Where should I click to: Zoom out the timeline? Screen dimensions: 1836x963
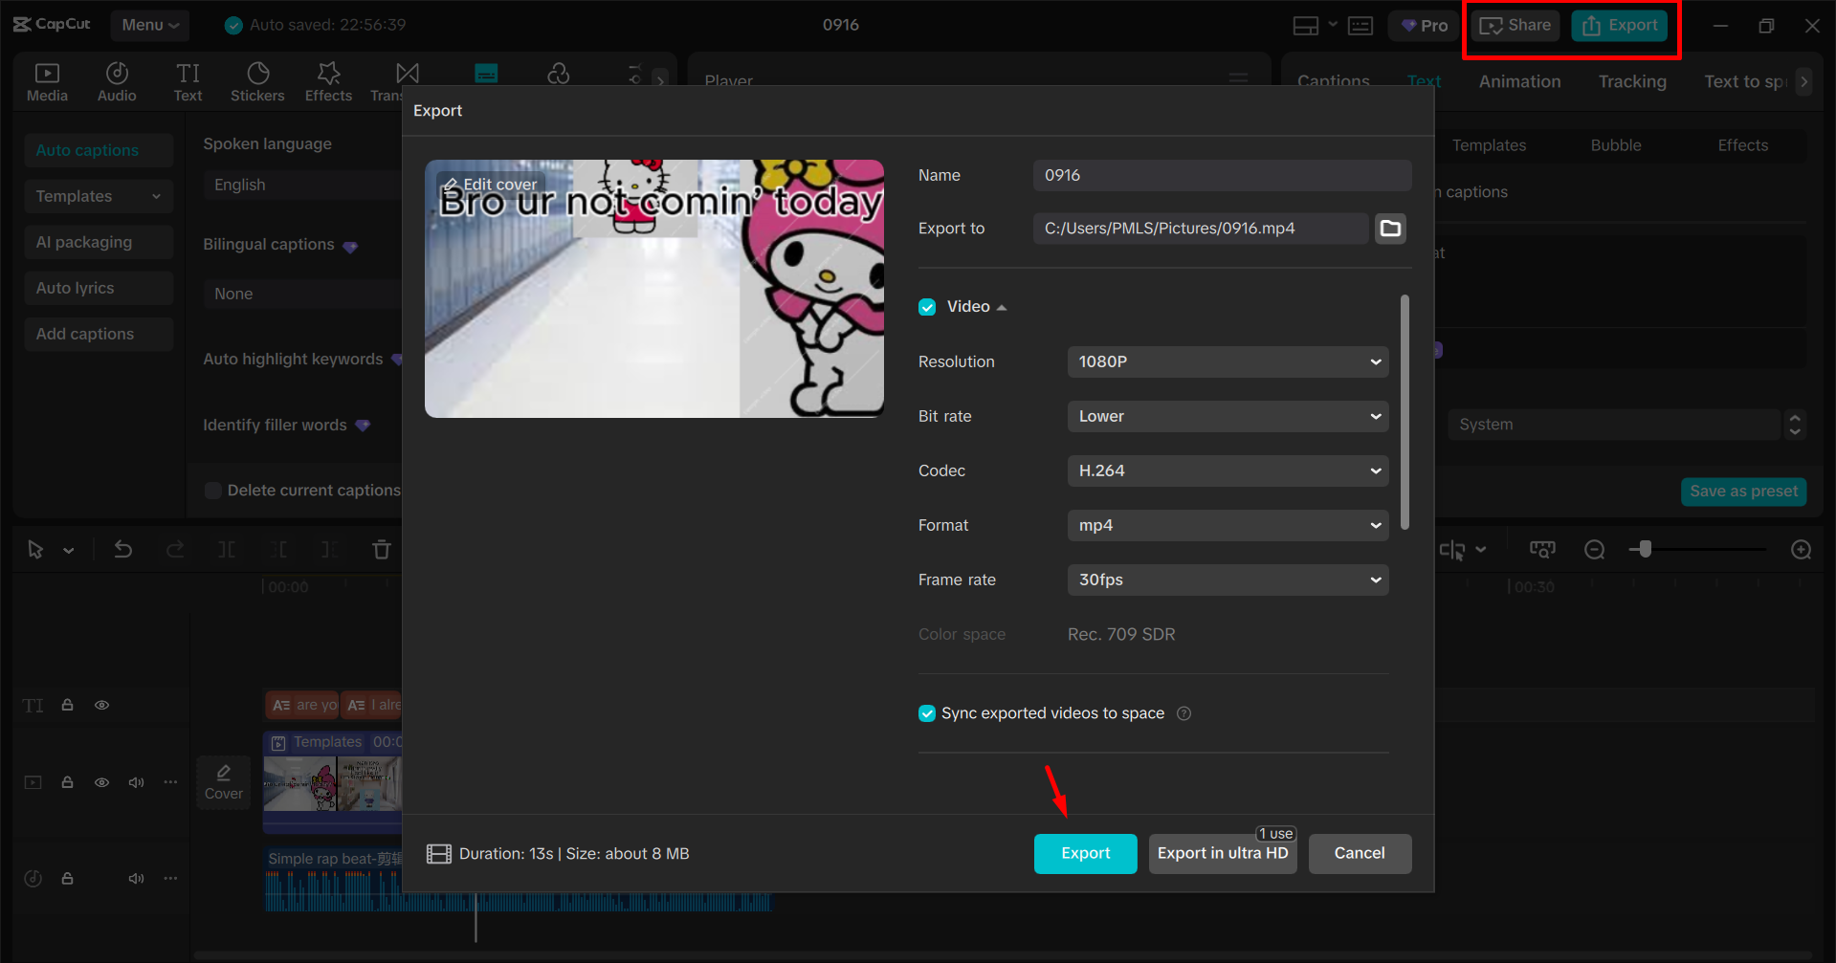(x=1594, y=549)
